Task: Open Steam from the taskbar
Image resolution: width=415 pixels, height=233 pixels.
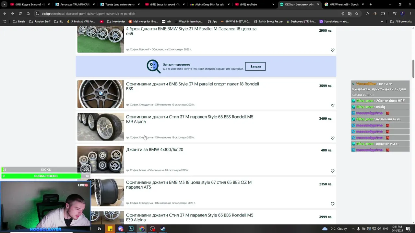Action: click(163, 229)
